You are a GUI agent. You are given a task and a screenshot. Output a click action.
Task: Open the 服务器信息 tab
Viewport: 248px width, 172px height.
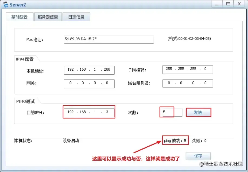48,17
